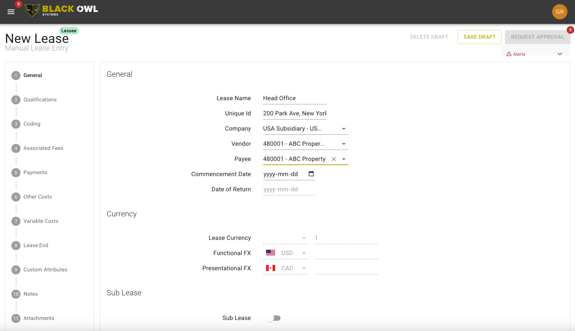Clear the Payee selection with X
Viewport: 575px width, 331px height.
click(334, 159)
